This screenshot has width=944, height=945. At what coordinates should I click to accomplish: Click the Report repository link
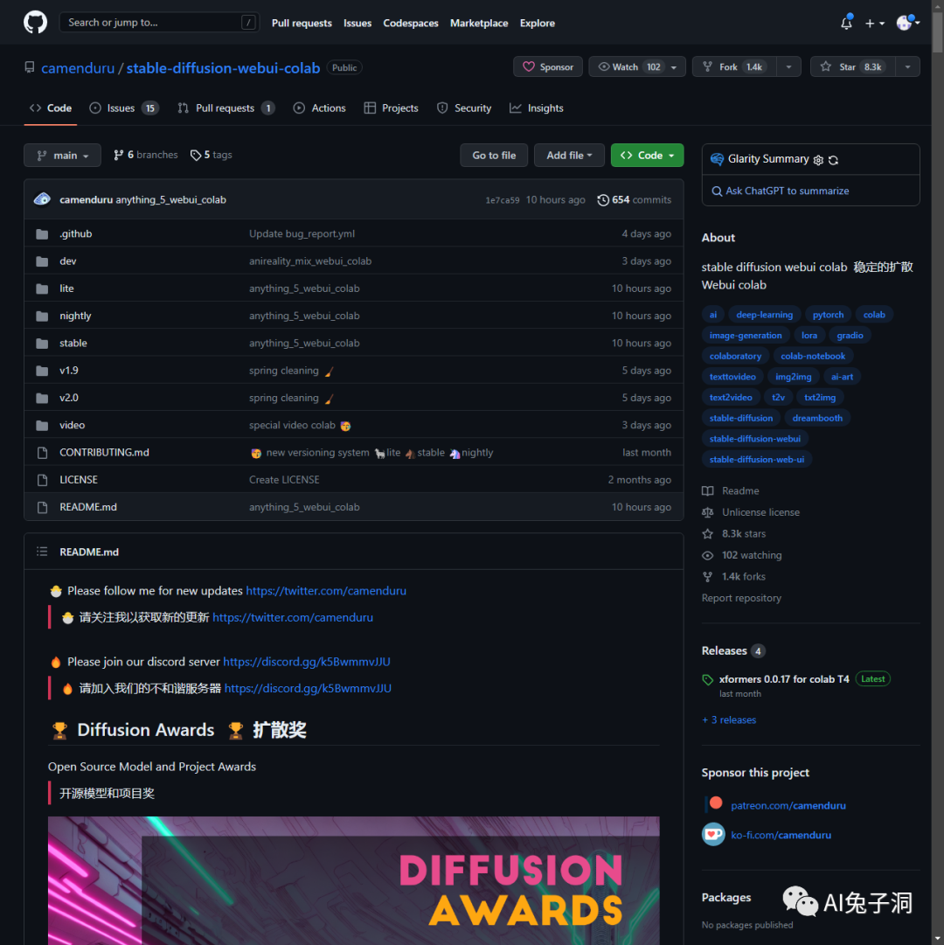[741, 598]
